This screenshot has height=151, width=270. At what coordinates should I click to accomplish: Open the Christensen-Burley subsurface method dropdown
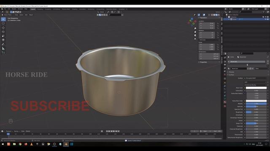(255, 85)
